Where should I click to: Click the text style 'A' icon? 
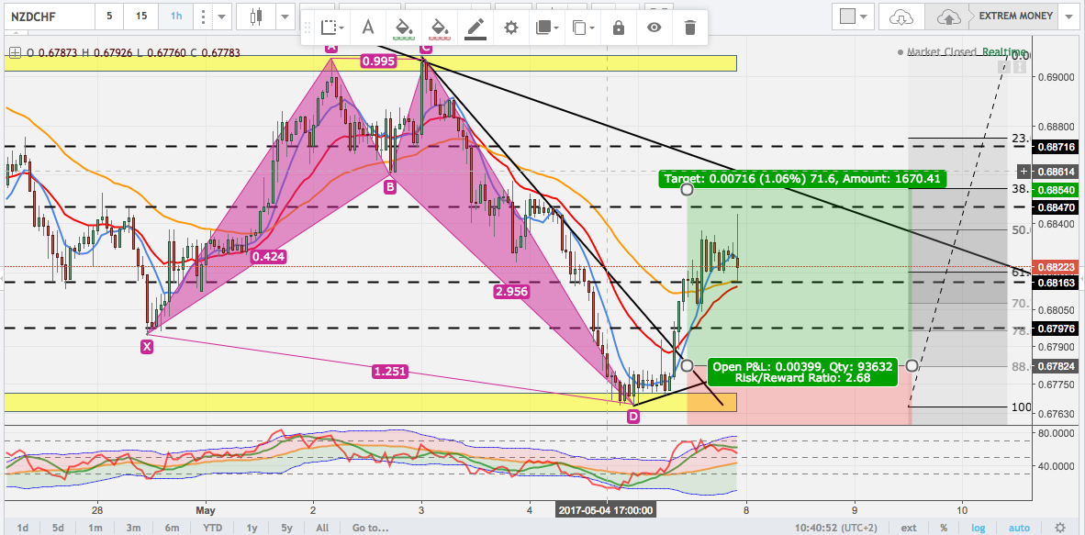coord(367,28)
